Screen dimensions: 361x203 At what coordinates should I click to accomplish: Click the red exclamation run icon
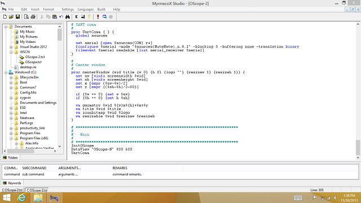tap(98, 16)
